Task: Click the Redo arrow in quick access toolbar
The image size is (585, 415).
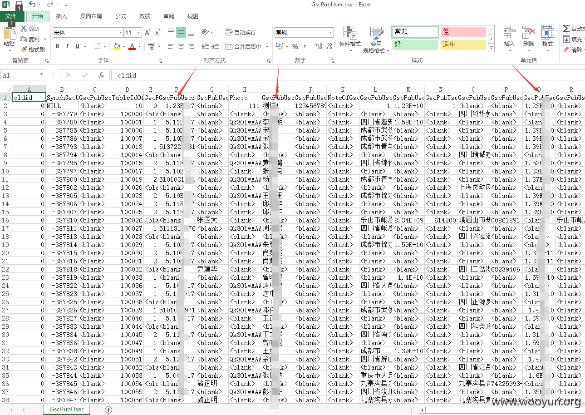Action: tap(50, 5)
